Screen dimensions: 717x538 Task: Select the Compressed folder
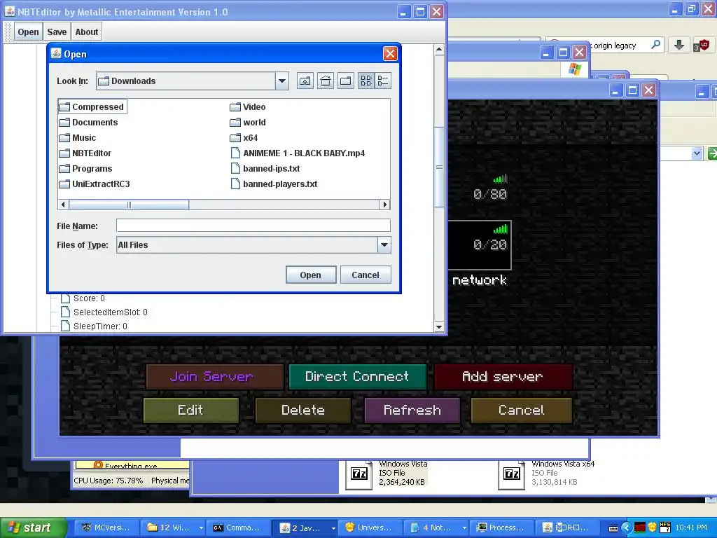pyautogui.click(x=92, y=106)
